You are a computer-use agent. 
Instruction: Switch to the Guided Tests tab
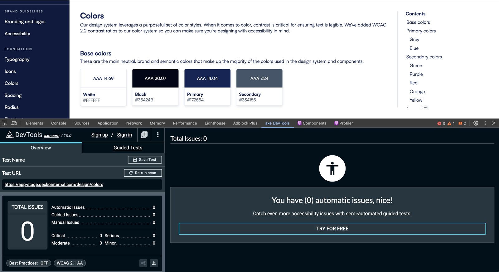(x=128, y=148)
